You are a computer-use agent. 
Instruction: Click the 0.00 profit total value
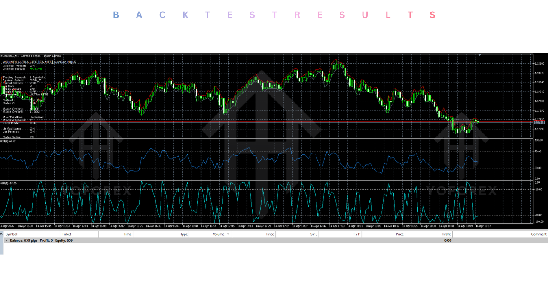(x=447, y=240)
